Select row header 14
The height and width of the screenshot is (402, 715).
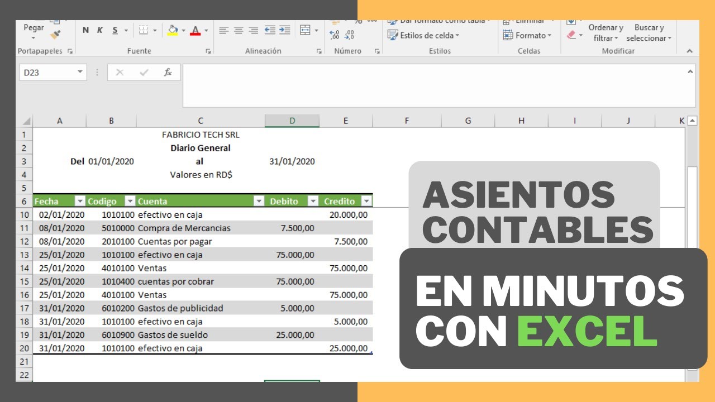[x=24, y=268]
